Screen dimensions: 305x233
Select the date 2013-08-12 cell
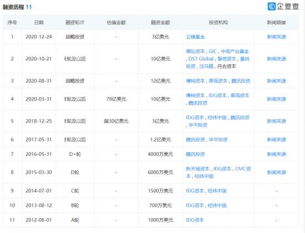[x=39, y=205]
